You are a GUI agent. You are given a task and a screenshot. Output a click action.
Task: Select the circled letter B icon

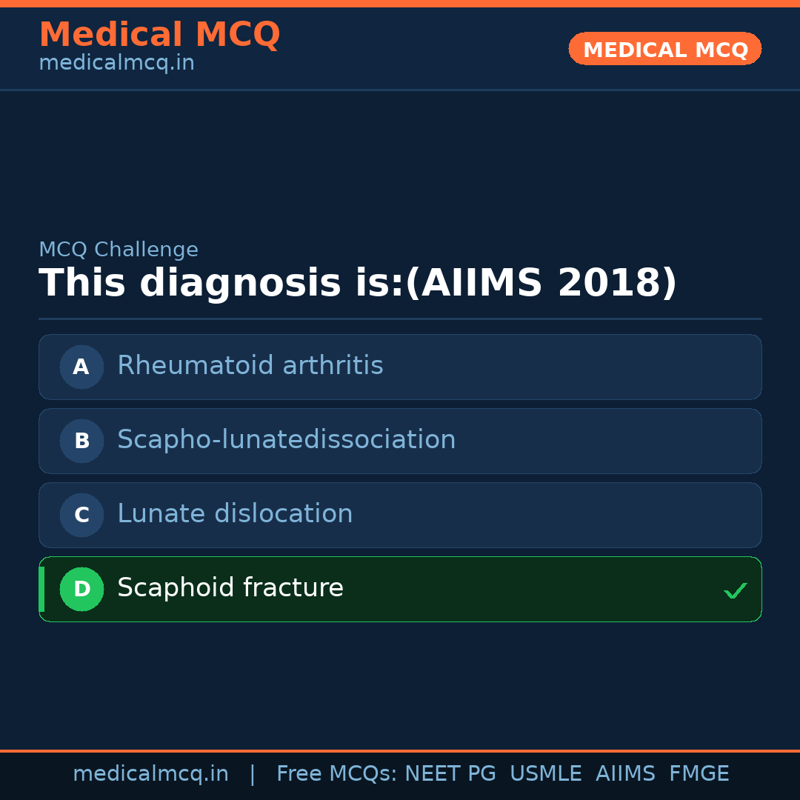(x=81, y=441)
